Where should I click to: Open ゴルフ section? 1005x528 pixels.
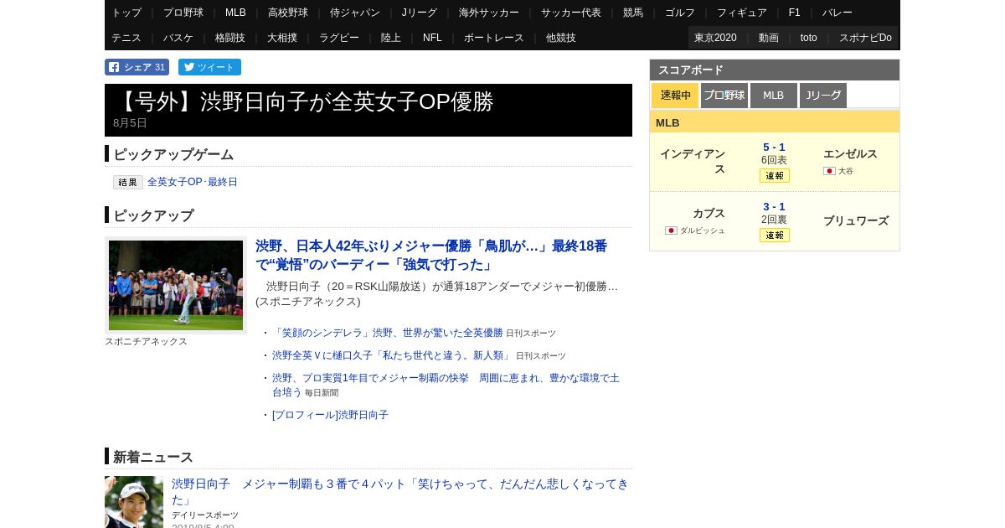(680, 13)
